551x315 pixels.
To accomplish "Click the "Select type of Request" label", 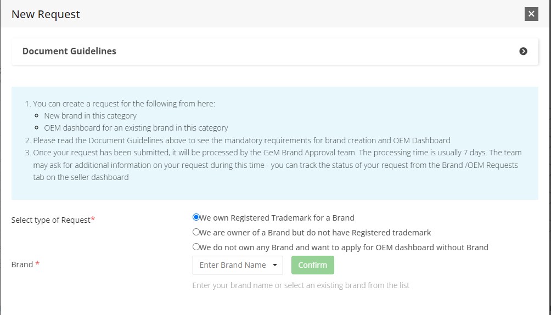I will 50,220.
